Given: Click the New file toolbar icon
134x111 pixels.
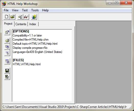Looking at the screenshot, I should 7,17.
